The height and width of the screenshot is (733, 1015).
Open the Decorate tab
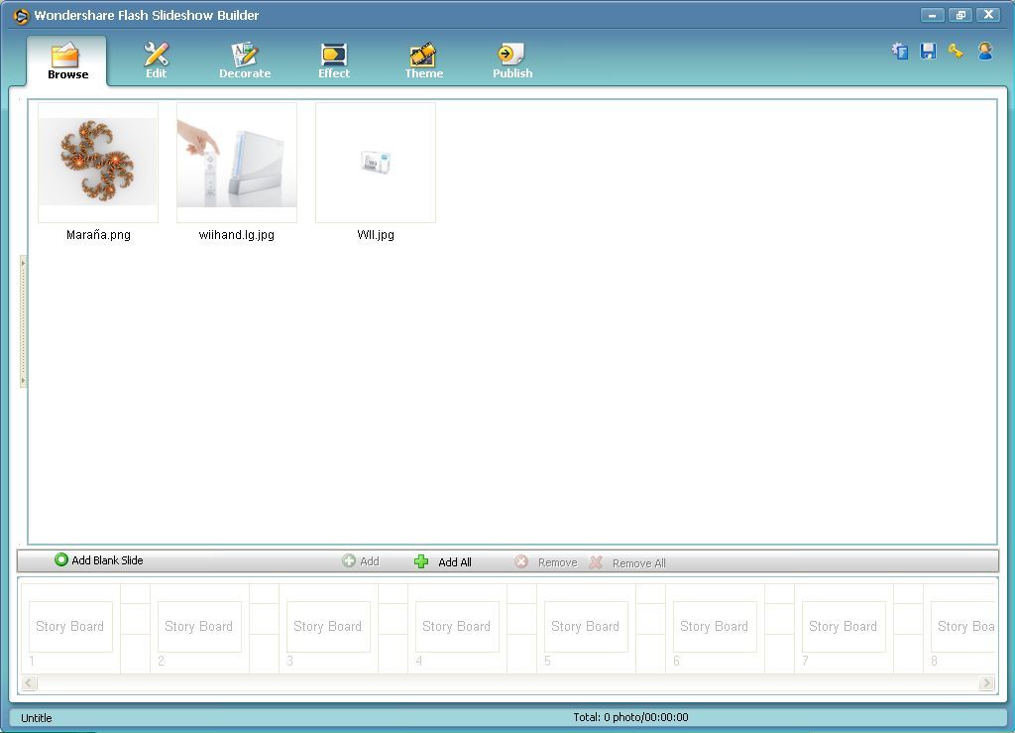(x=245, y=61)
